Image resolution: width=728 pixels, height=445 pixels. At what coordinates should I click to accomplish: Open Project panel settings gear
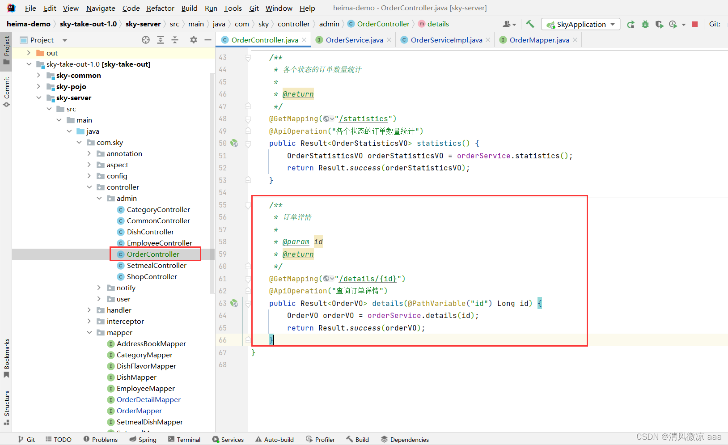pos(194,40)
